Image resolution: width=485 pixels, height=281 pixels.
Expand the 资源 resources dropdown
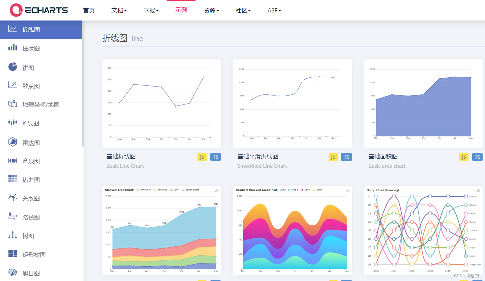[211, 10]
